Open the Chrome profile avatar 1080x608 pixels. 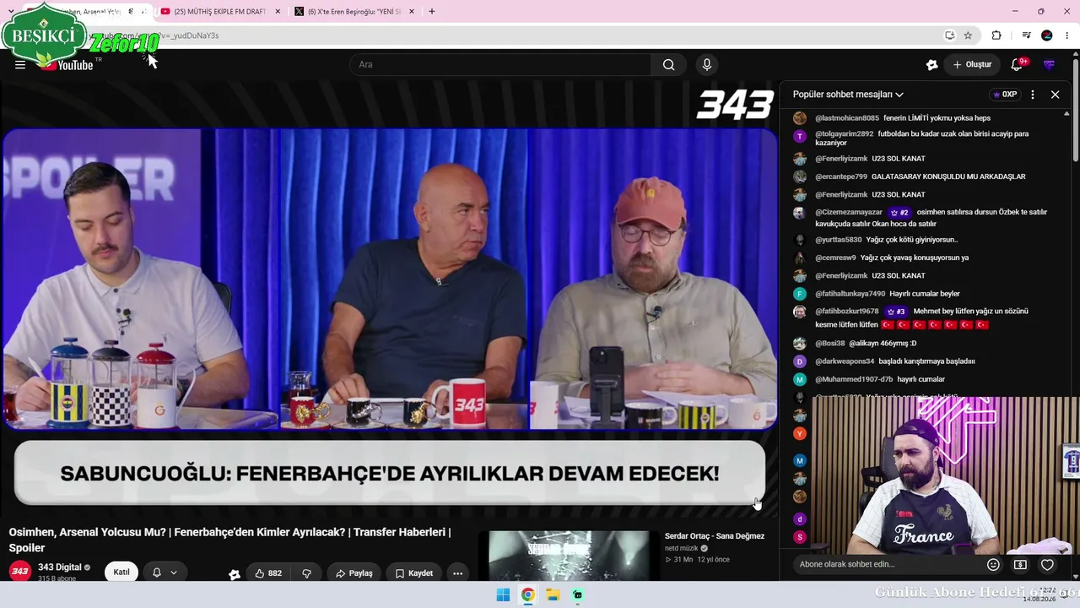click(x=1047, y=35)
